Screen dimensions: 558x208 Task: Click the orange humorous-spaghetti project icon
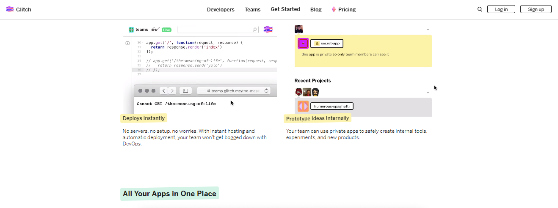(303, 106)
